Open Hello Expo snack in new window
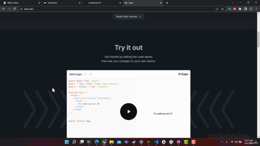The height and width of the screenshot is (146, 260). pos(91,74)
